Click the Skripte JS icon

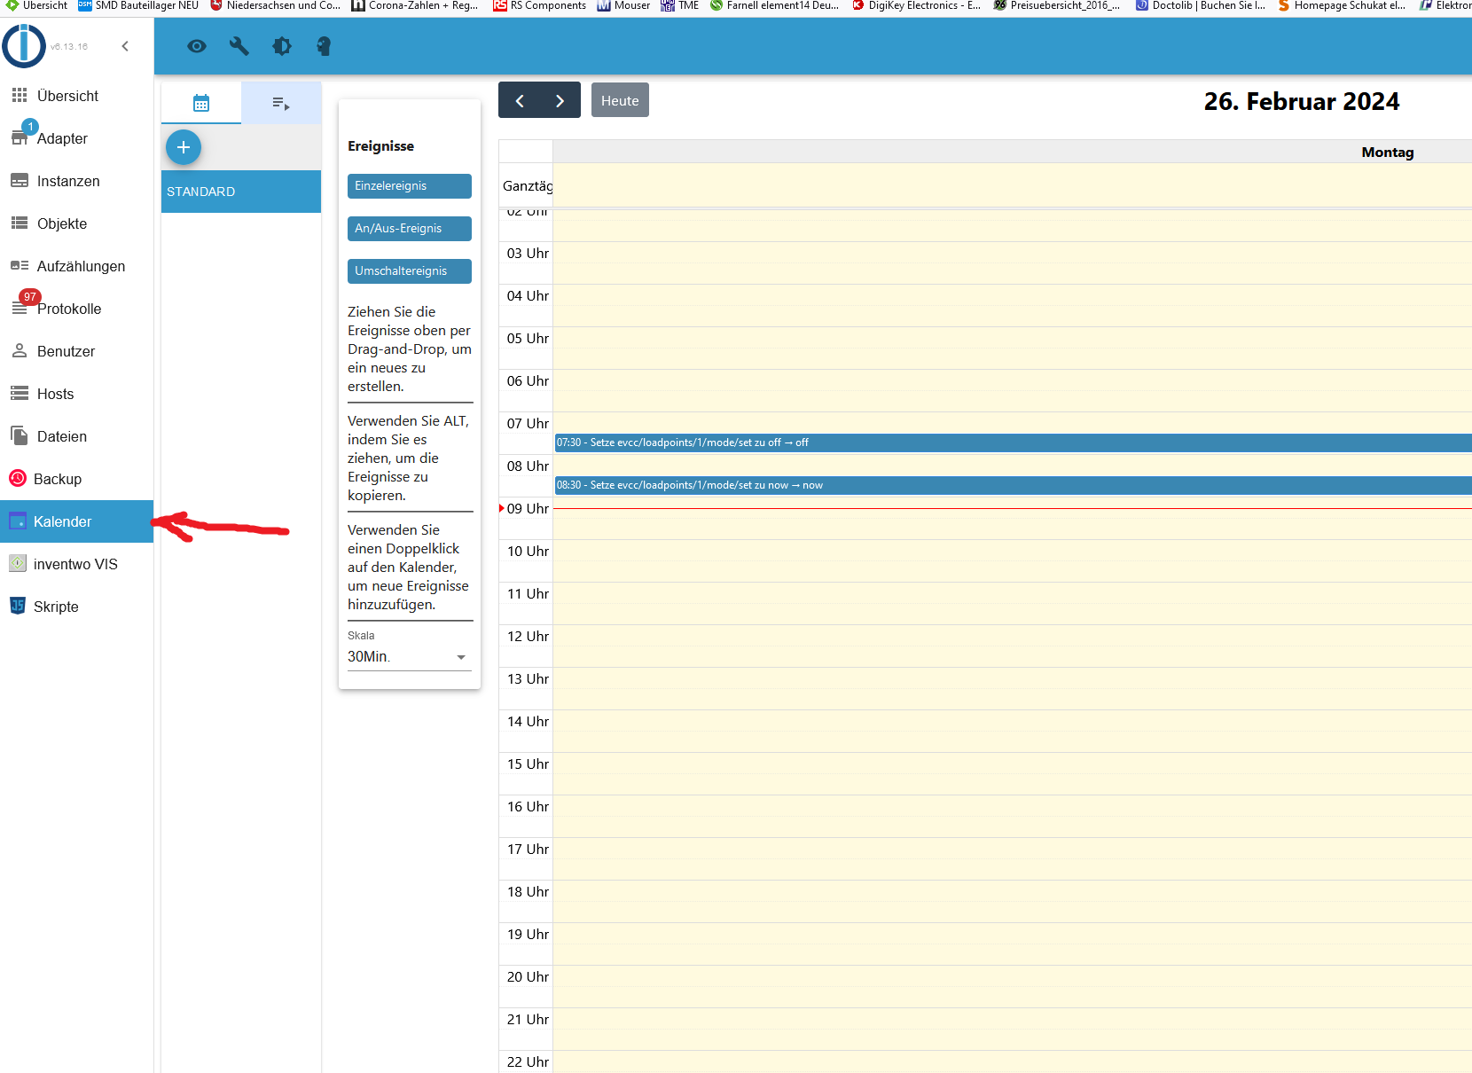(x=18, y=606)
